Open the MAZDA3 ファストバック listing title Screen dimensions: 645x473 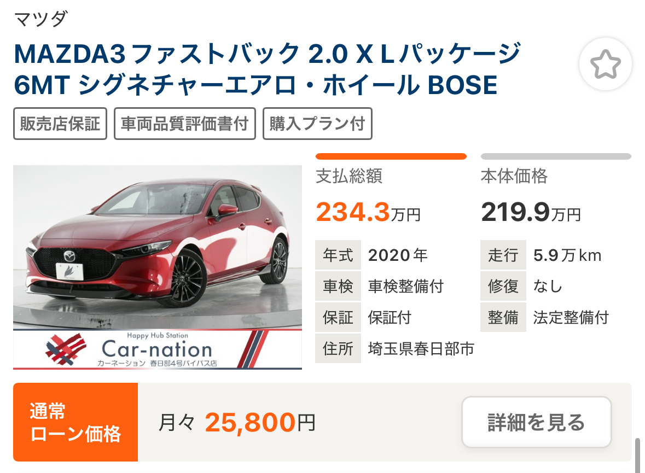coord(268,69)
